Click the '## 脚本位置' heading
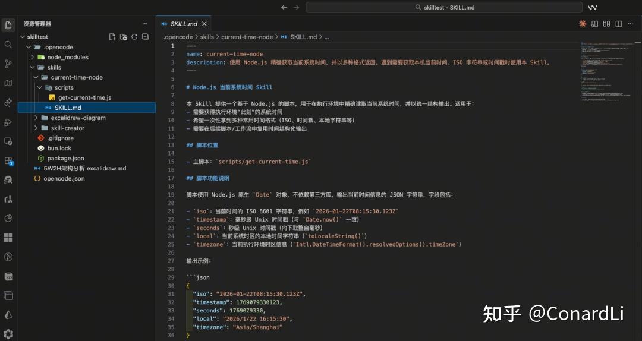 pyautogui.click(x=202, y=145)
